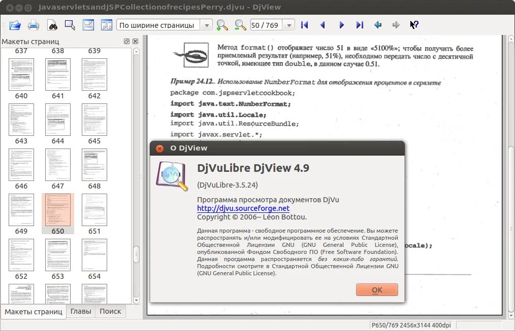Select page thumbnail 643

pyautogui.click(x=21, y=120)
